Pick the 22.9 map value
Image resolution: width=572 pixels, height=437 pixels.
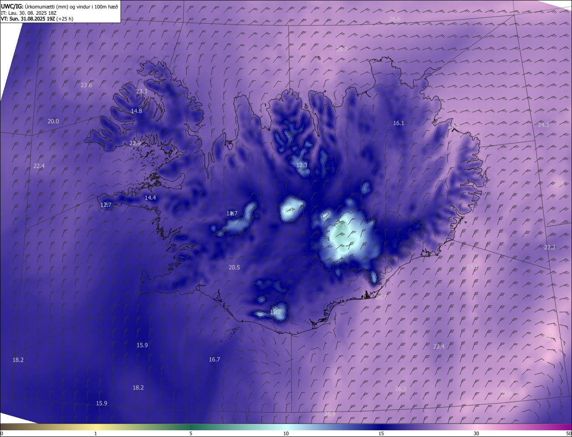coord(135,143)
